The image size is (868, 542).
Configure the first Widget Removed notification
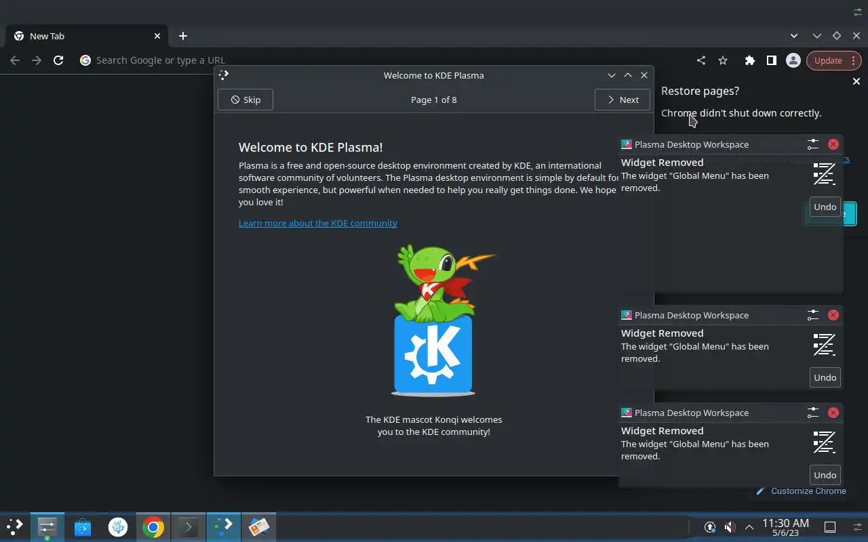[813, 144]
